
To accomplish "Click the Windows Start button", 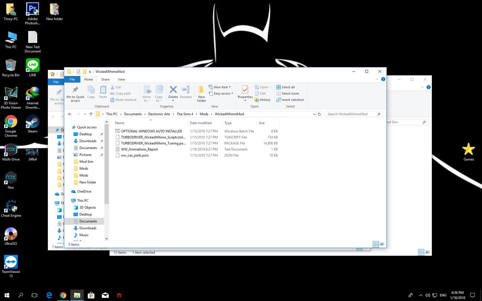I will point(7,295).
